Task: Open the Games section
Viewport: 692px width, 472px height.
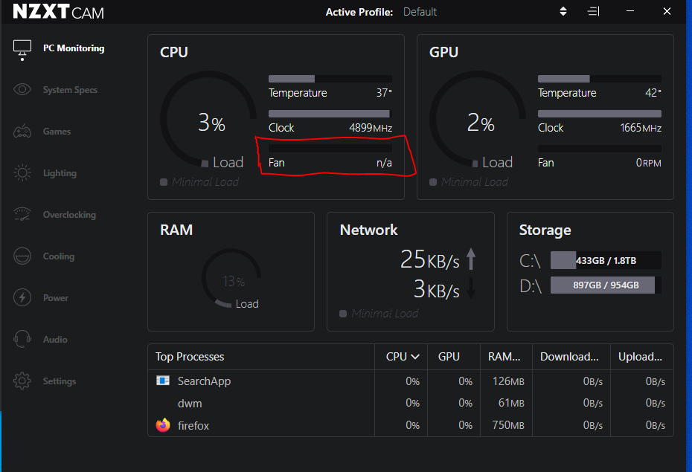Action: tap(57, 132)
